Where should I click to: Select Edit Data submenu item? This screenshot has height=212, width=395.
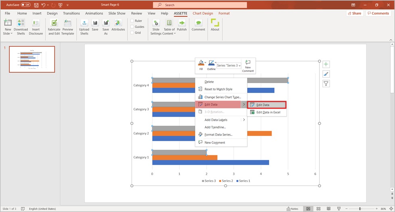click(x=267, y=105)
